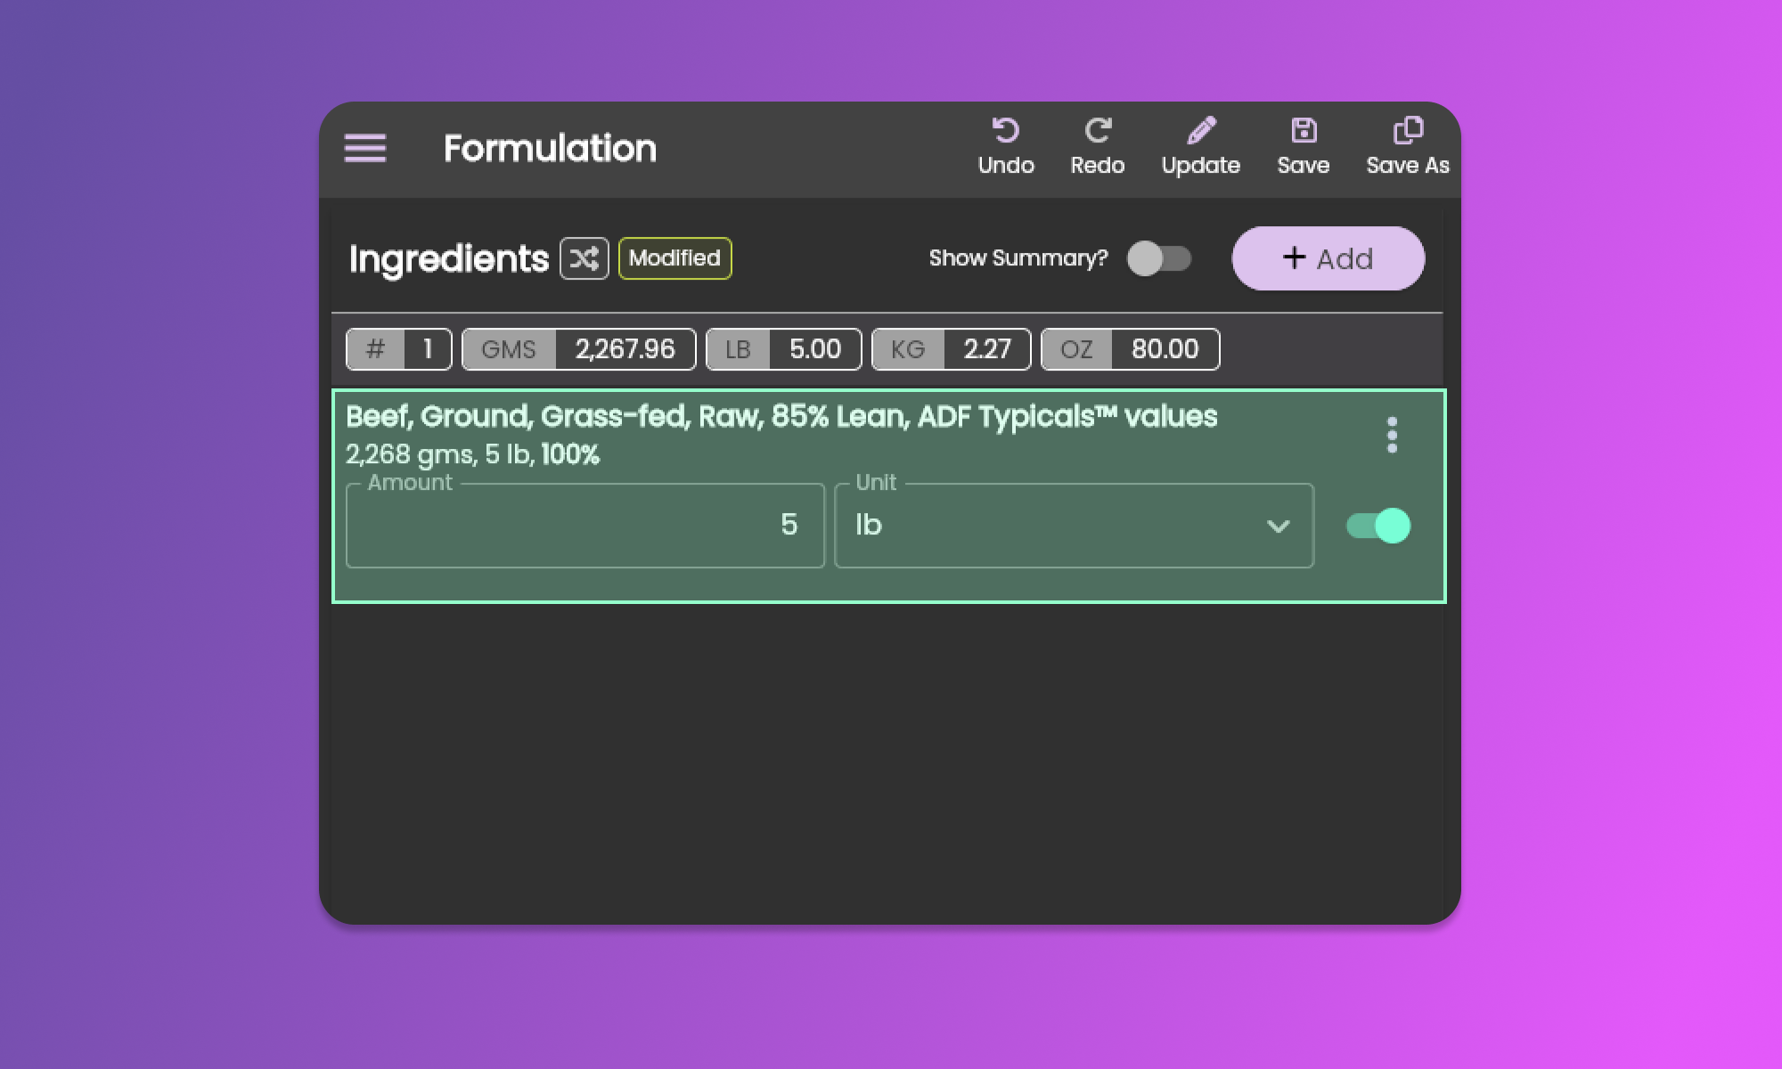Viewport: 1782px width, 1069px height.
Task: Click into the Amount input field
Action: pyautogui.click(x=584, y=526)
